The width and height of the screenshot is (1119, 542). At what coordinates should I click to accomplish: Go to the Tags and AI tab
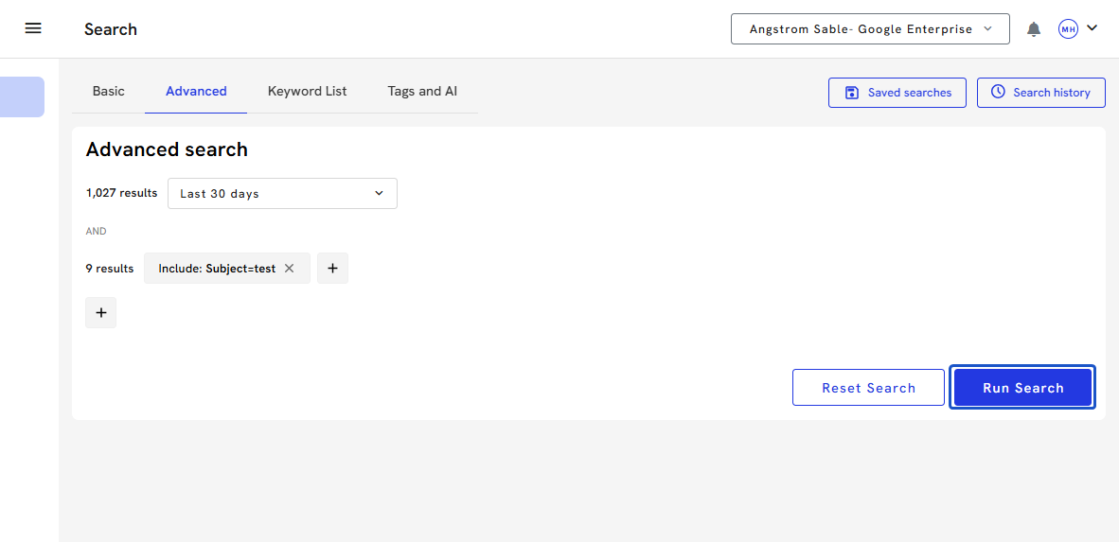[422, 92]
